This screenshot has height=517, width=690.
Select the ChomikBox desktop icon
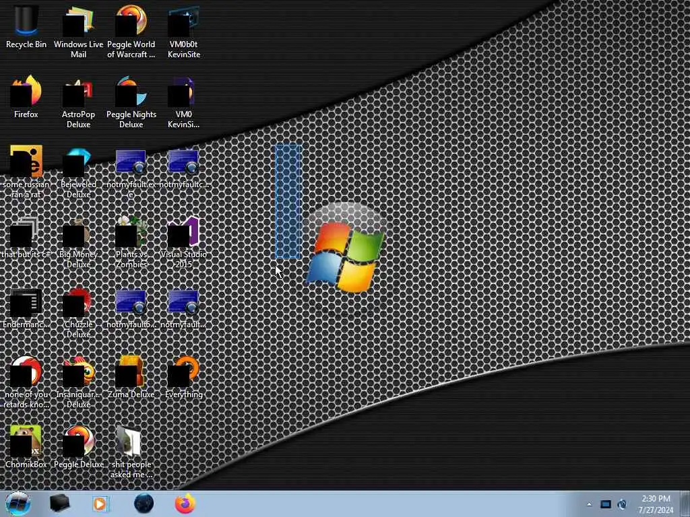click(26, 447)
